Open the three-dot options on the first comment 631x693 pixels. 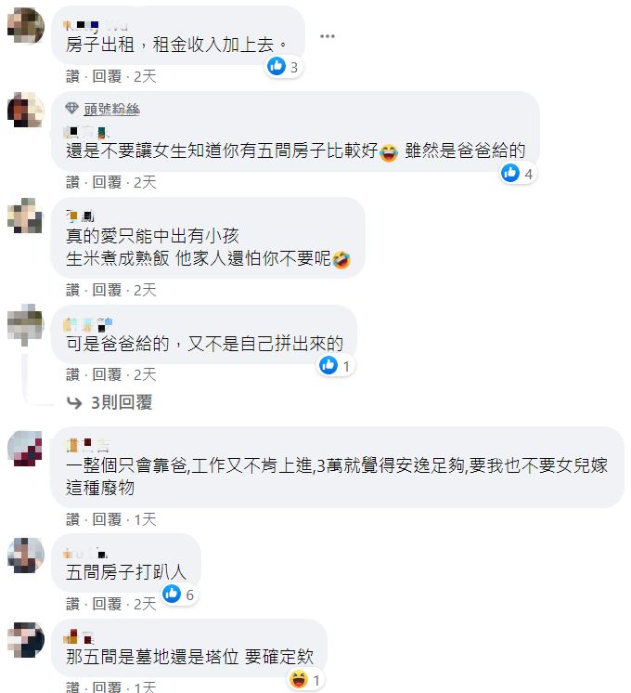click(x=328, y=36)
